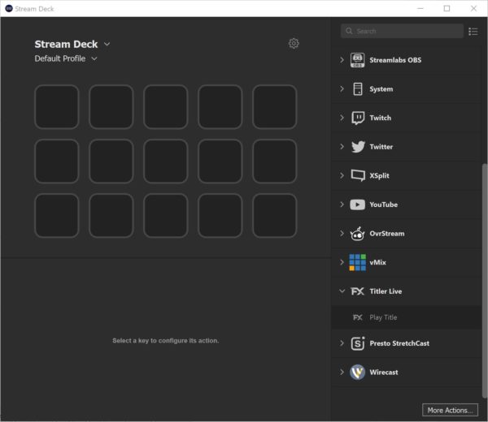Expand the System category chevron

[342, 89]
